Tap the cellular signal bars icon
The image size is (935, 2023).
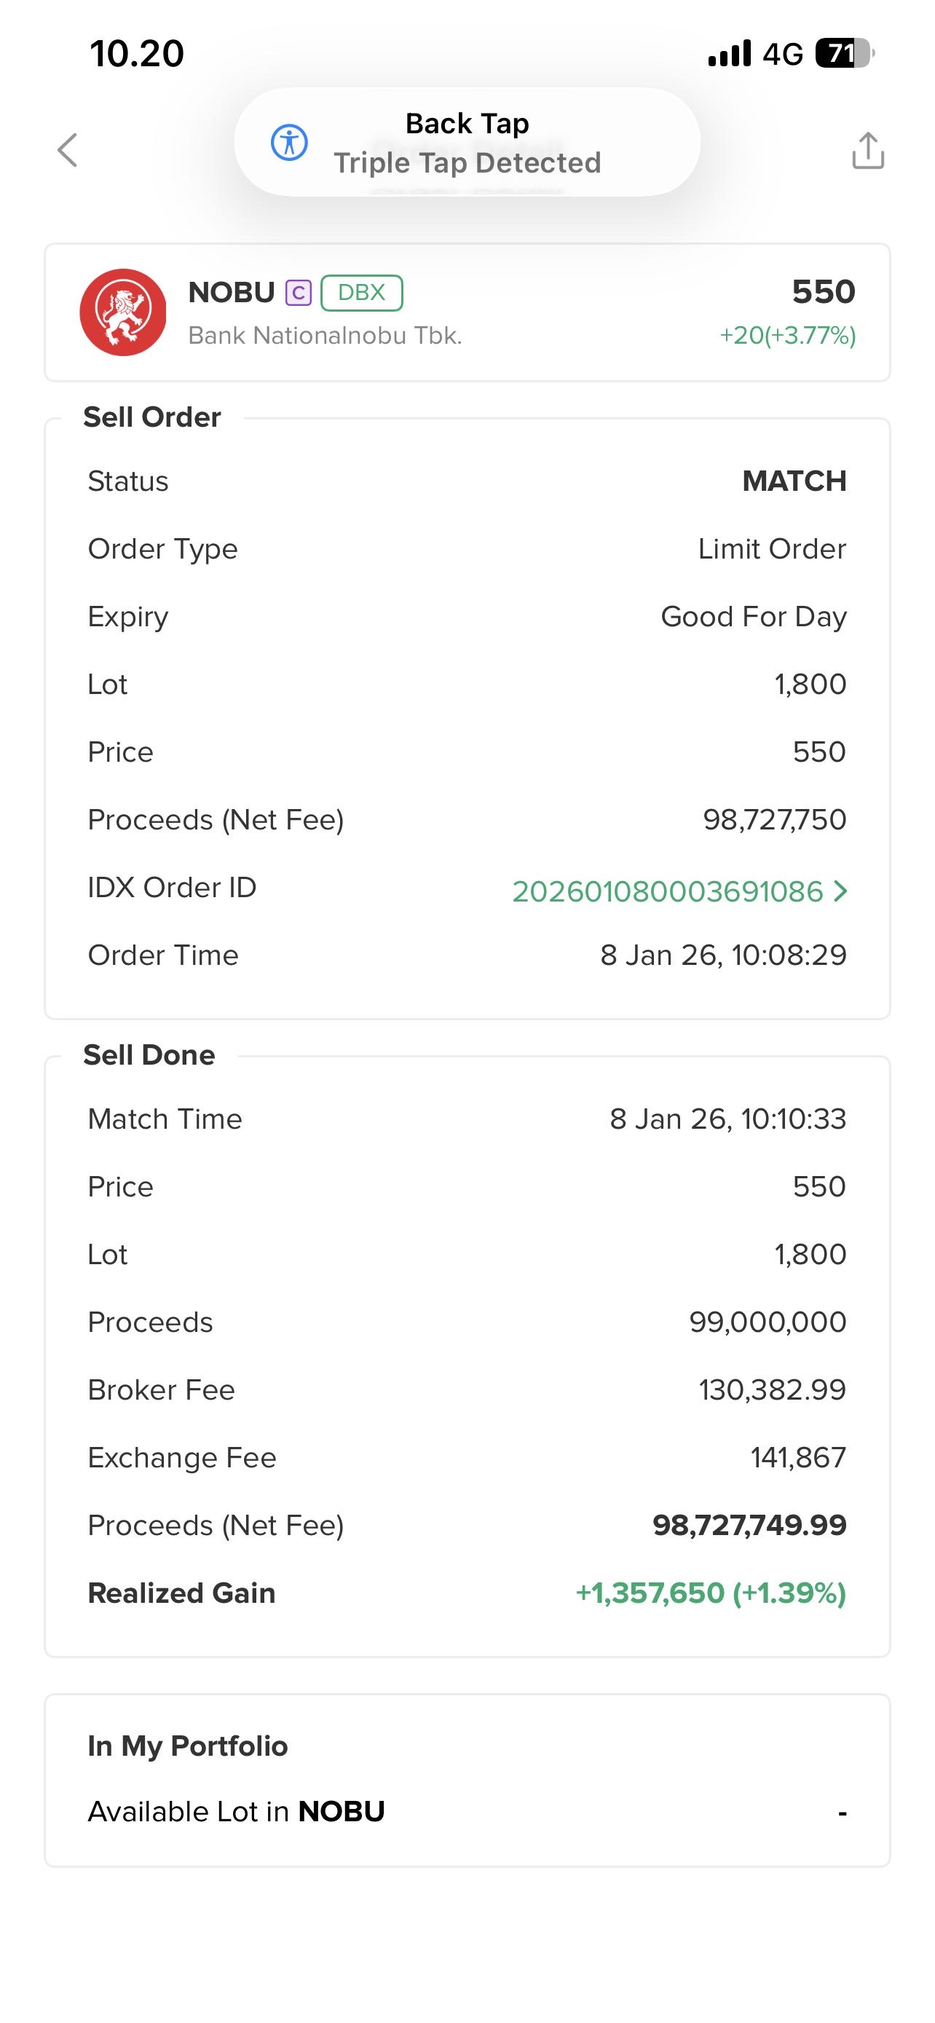tap(730, 53)
